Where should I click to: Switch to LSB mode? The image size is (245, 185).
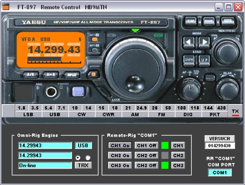28,114
